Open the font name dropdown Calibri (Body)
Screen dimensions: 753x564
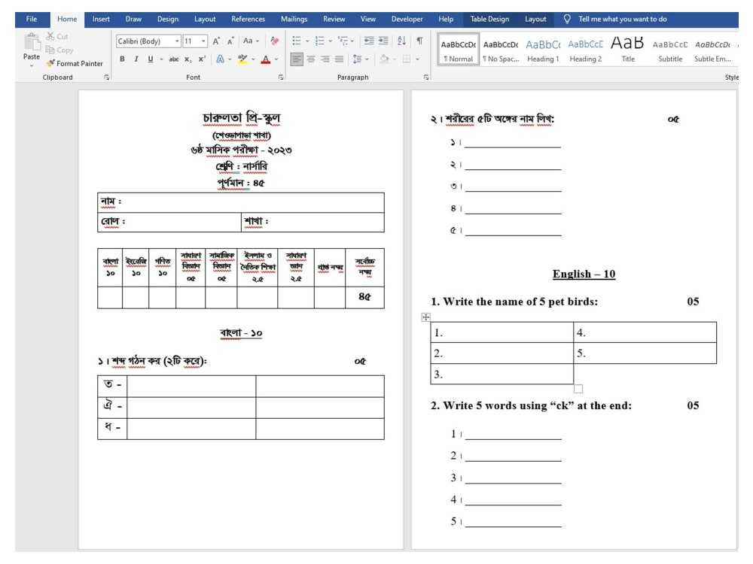coord(177,41)
